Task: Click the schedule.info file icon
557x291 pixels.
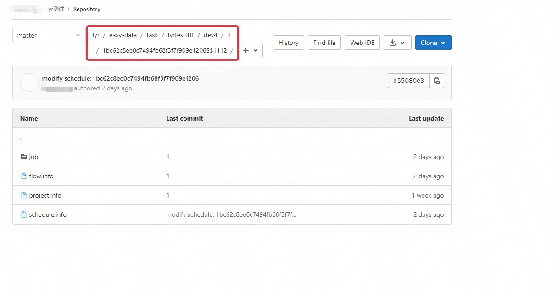Action: (x=24, y=214)
